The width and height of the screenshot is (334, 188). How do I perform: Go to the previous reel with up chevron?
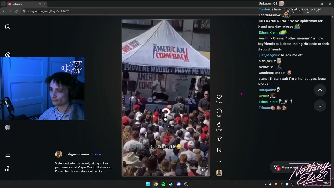coord(320,90)
